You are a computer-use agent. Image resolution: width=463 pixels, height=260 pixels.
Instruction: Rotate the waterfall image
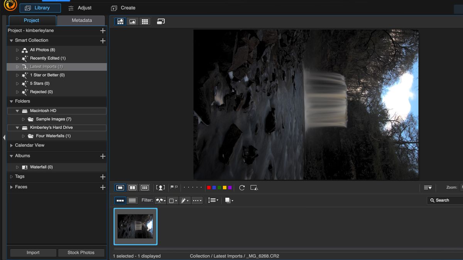pyautogui.click(x=242, y=188)
